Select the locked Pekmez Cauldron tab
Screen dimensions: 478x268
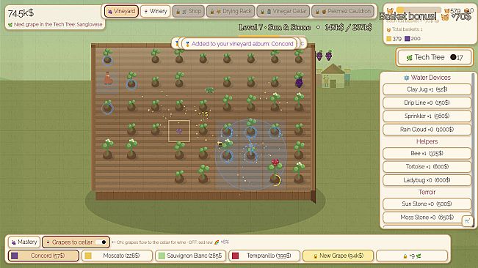click(x=343, y=11)
